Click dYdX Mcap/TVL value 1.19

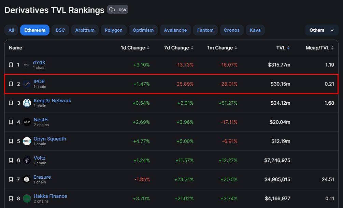tap(330, 65)
